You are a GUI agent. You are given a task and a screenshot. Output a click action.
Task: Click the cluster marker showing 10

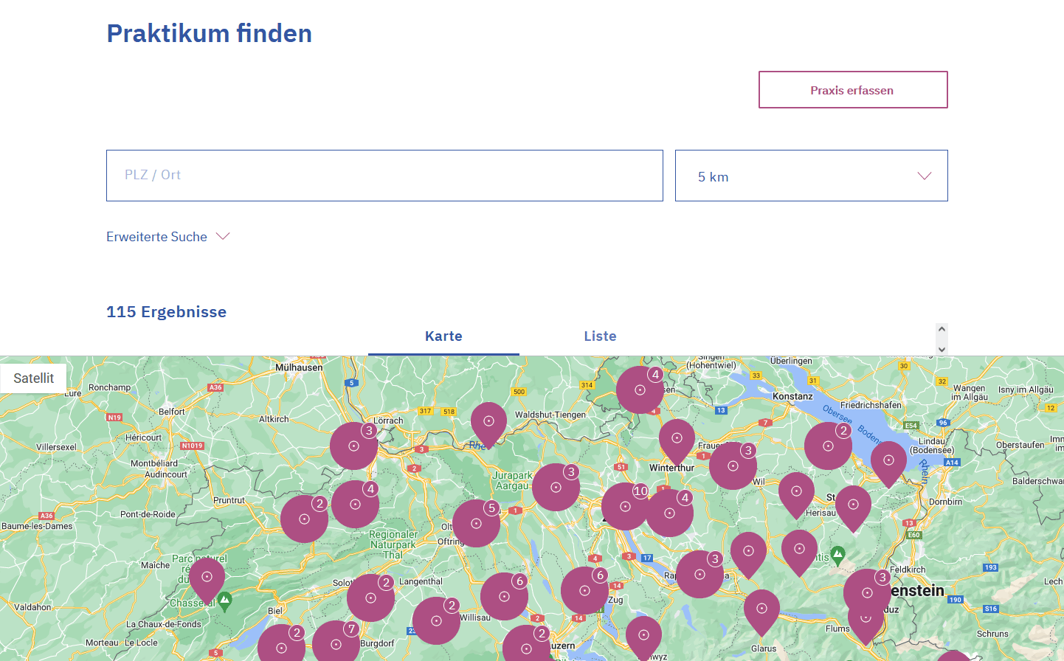625,506
